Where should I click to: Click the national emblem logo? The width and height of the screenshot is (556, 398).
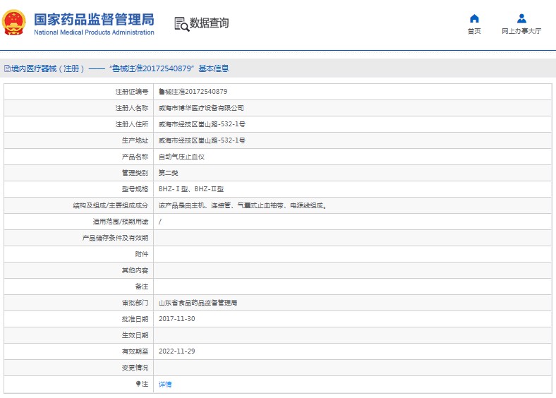pos(14,23)
